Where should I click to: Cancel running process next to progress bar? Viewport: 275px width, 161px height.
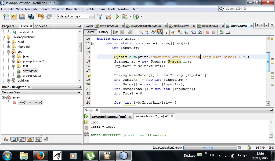pos(240,148)
